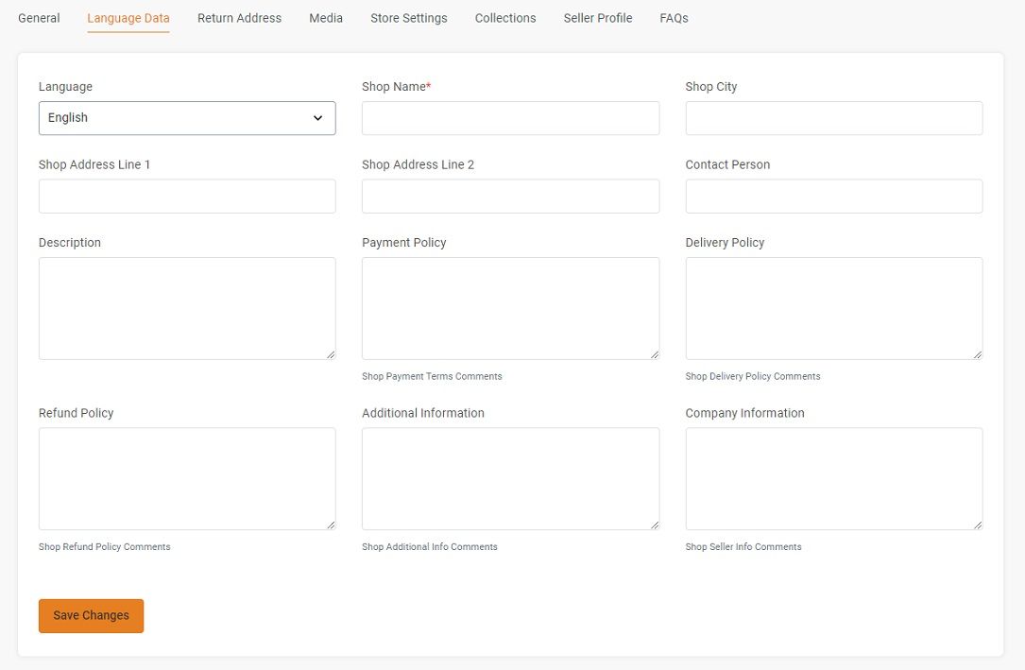The image size is (1025, 670).
Task: Click the 'Company Information' label
Action: pyautogui.click(x=744, y=413)
